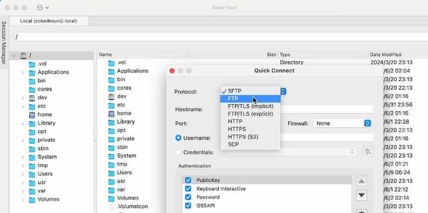
Task: Open the toolbar ellipsis options menu
Action: (43, 8)
